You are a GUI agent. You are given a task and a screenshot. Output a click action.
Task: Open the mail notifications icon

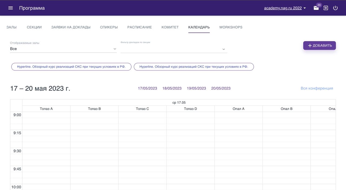(x=316, y=8)
